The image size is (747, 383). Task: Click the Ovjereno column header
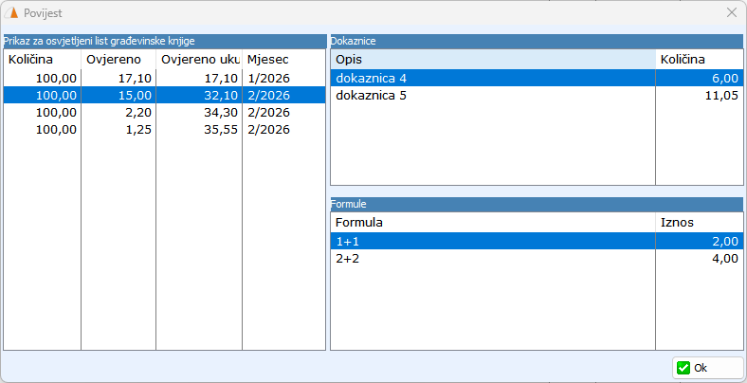[x=118, y=59]
